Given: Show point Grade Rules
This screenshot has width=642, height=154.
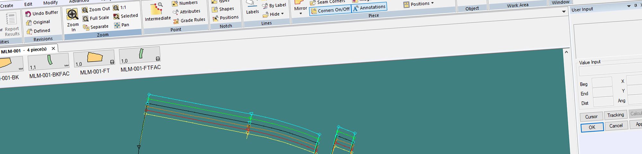Looking at the screenshot, I should pyautogui.click(x=189, y=21).
